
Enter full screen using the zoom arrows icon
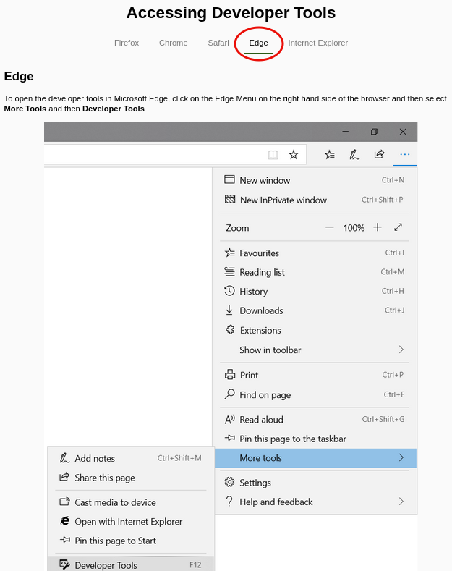(x=398, y=227)
